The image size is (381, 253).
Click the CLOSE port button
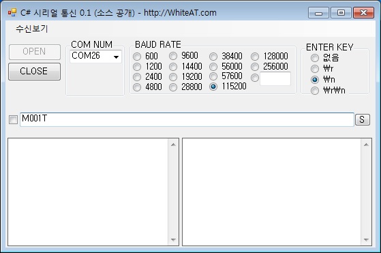click(x=34, y=72)
